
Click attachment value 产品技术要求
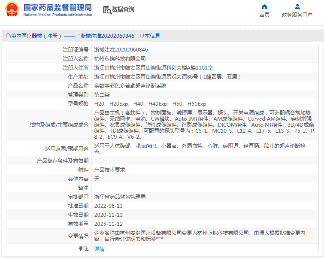(x=109, y=170)
